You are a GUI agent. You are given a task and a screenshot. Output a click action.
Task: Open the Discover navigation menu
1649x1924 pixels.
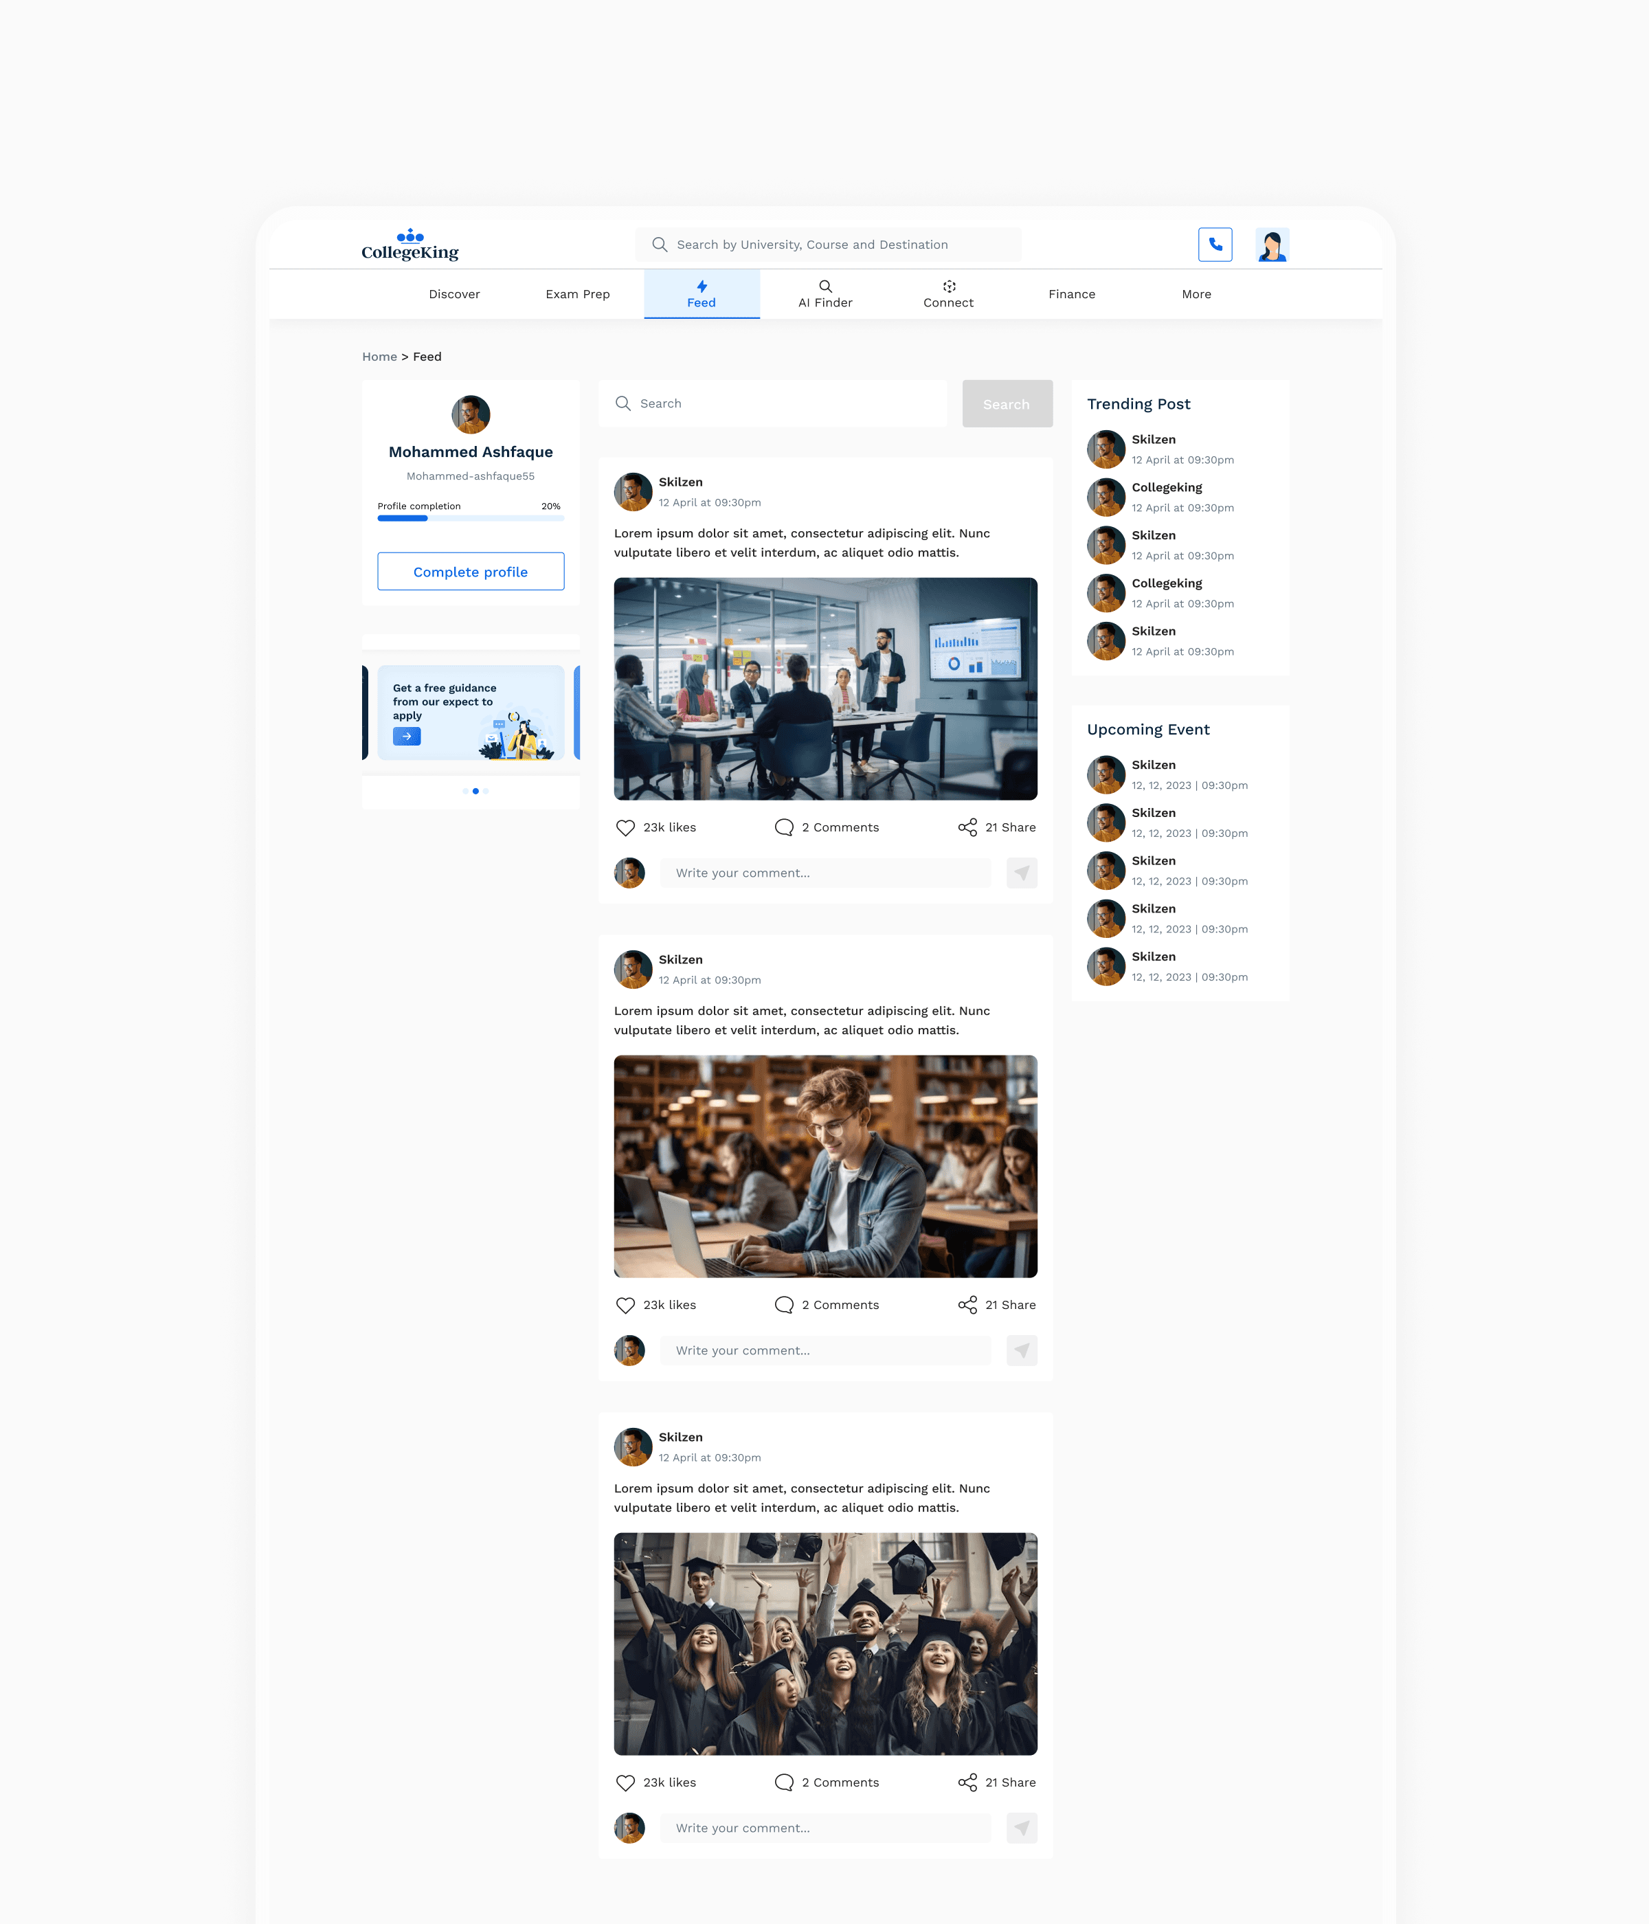pyautogui.click(x=454, y=294)
